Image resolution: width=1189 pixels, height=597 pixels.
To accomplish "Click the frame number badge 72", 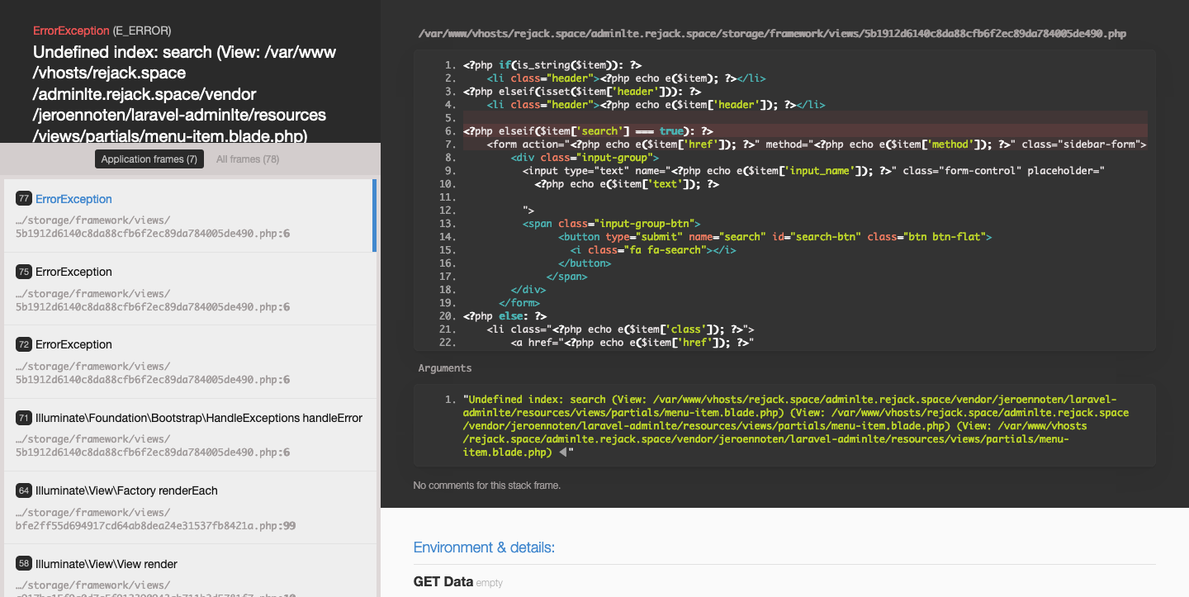I will (x=24, y=344).
